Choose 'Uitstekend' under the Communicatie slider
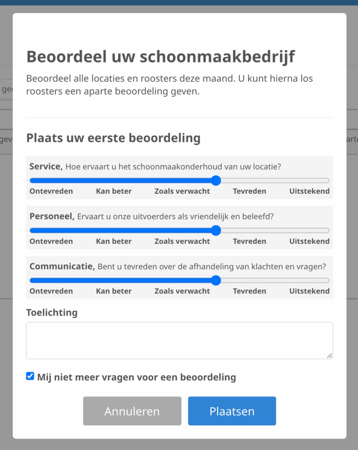Screen dimensions: 358x450 pyautogui.click(x=309, y=291)
